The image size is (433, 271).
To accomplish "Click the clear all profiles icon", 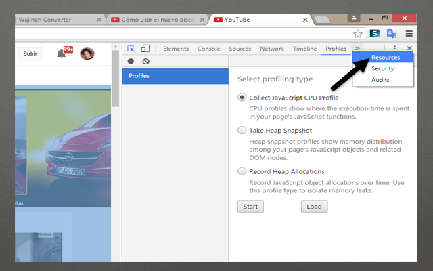I will tap(145, 61).
